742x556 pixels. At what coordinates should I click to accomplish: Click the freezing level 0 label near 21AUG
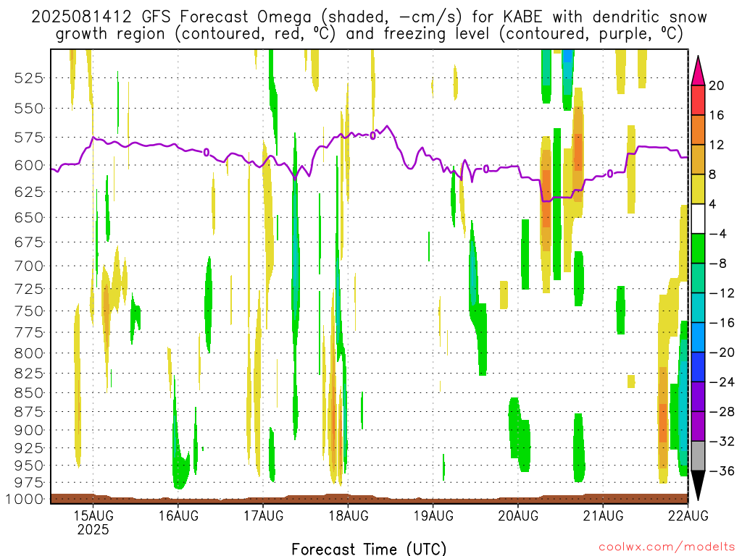tap(610, 174)
